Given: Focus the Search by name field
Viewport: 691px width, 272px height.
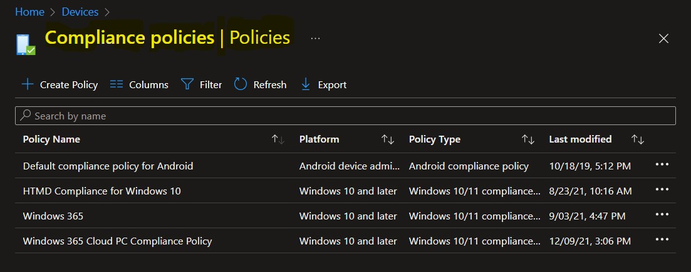Looking at the screenshot, I should pyautogui.click(x=345, y=116).
